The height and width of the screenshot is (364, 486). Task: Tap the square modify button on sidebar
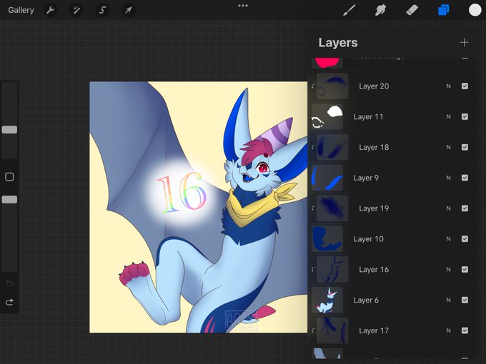[x=9, y=177]
